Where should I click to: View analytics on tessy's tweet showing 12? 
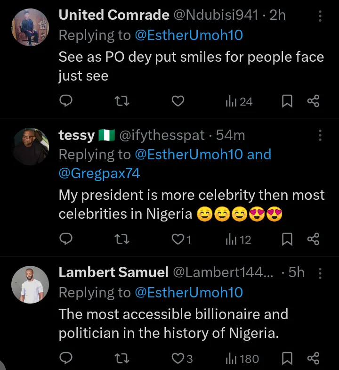pyautogui.click(x=238, y=239)
